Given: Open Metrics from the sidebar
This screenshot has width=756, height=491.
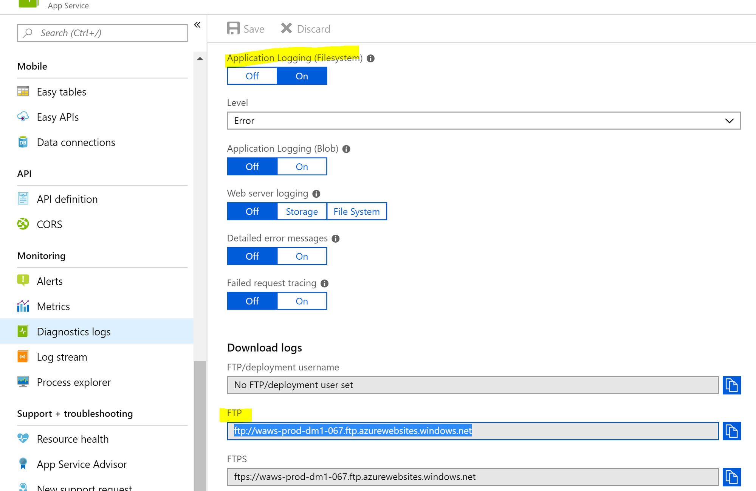Looking at the screenshot, I should pos(53,307).
